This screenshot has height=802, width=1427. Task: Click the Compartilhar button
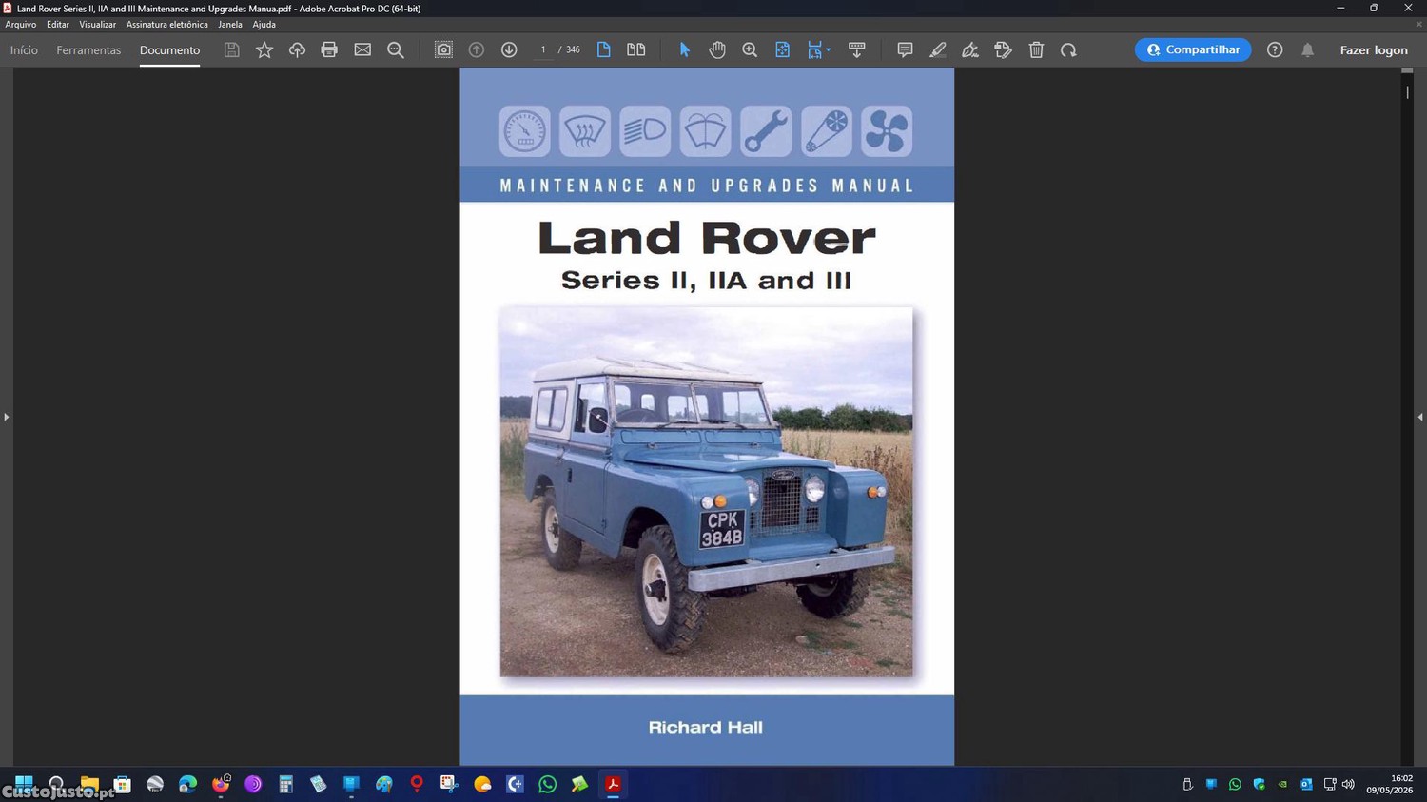[1193, 49]
